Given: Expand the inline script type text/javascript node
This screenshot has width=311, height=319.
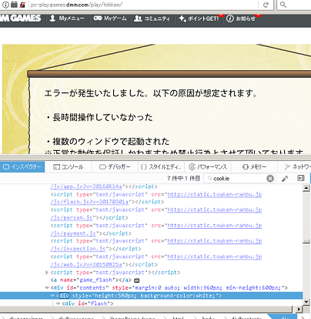Looking at the screenshot, I should [x=47, y=272].
